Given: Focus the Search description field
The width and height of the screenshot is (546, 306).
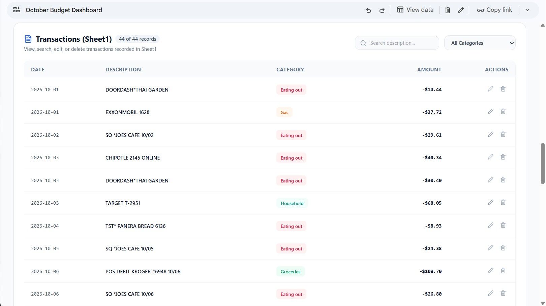Looking at the screenshot, I should pos(397,43).
